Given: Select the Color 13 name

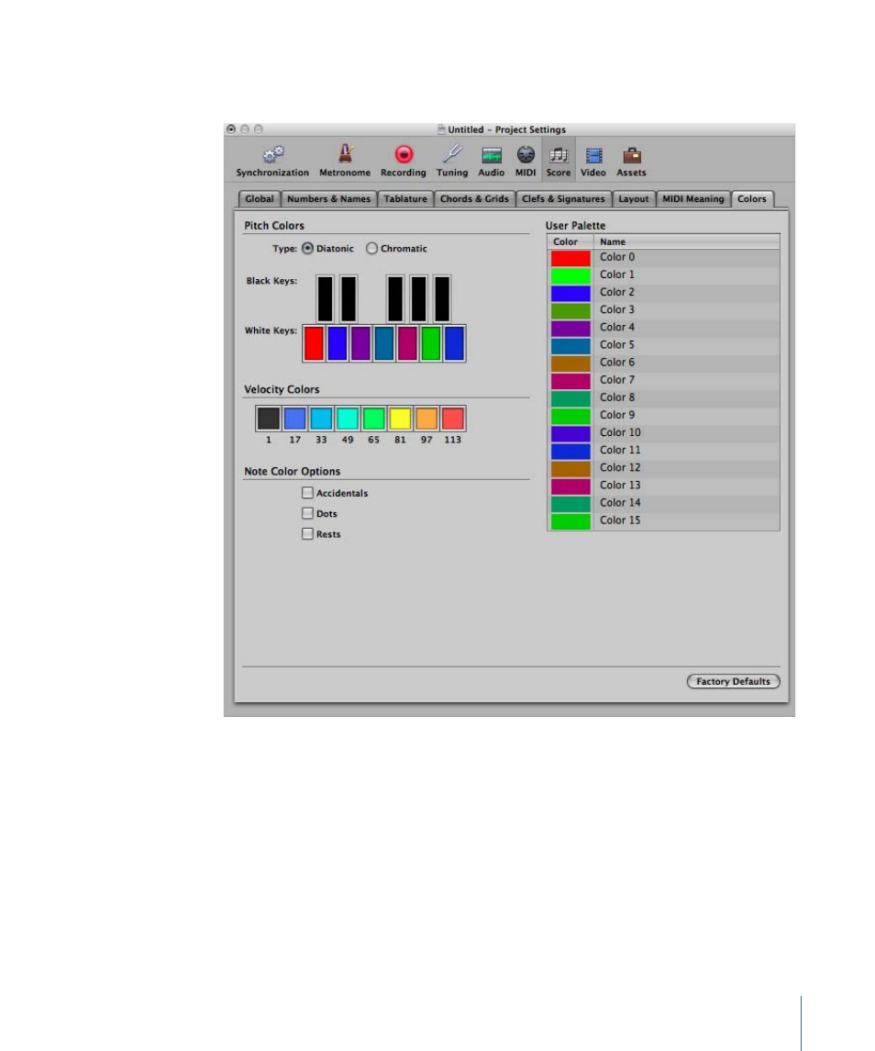Looking at the screenshot, I should (620, 486).
